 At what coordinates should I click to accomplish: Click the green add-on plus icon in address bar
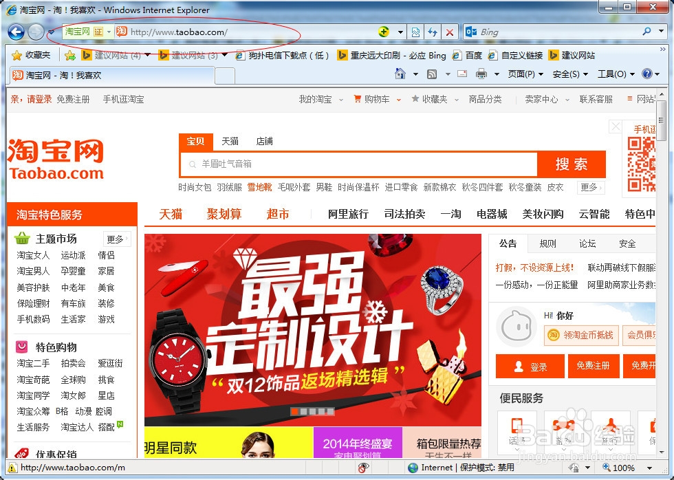point(384,32)
